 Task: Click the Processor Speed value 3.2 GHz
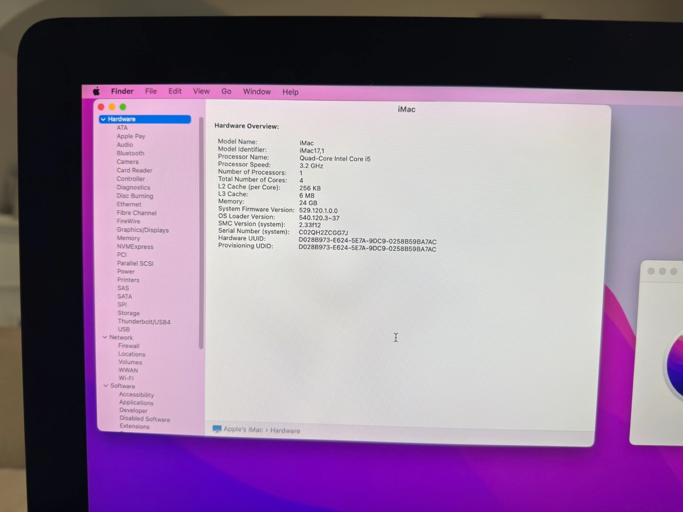click(x=311, y=166)
